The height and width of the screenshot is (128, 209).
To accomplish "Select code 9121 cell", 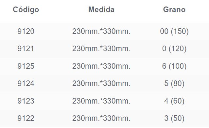I will tap(26, 49).
